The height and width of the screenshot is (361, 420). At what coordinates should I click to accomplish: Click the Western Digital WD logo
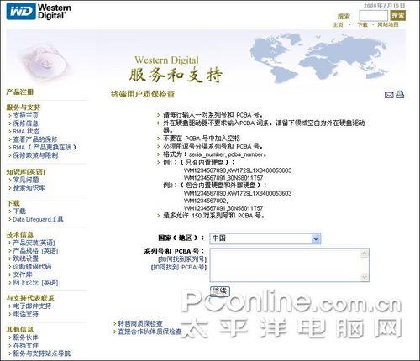(x=39, y=12)
